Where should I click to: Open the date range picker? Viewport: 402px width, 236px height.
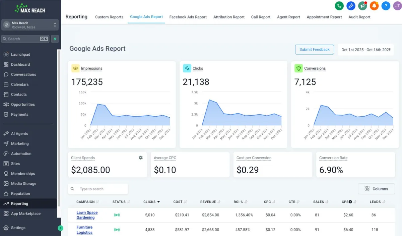(366, 50)
